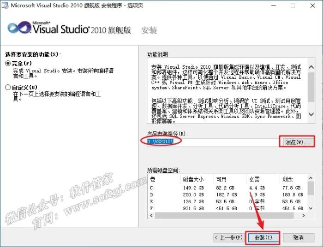This screenshot has width=323, height=247.
Task: Click the 180.8 GB remaining cell
Action: point(293,194)
